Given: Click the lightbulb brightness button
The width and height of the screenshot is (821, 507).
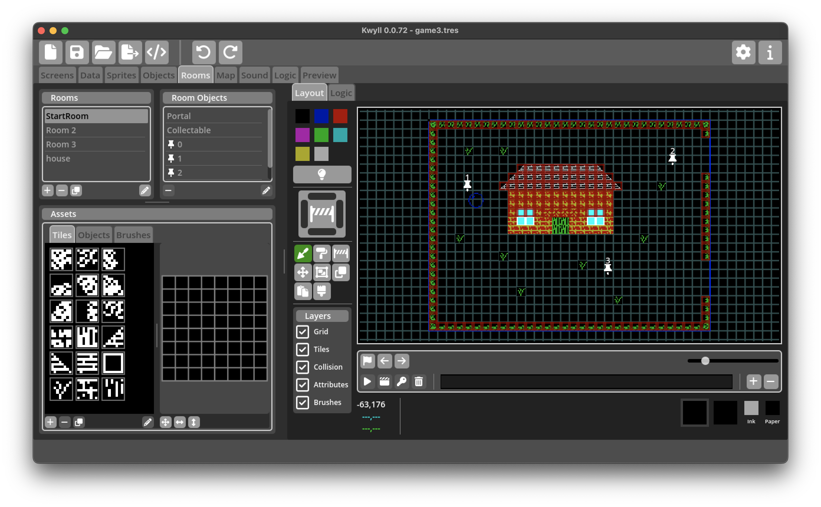Looking at the screenshot, I should pyautogui.click(x=322, y=174).
